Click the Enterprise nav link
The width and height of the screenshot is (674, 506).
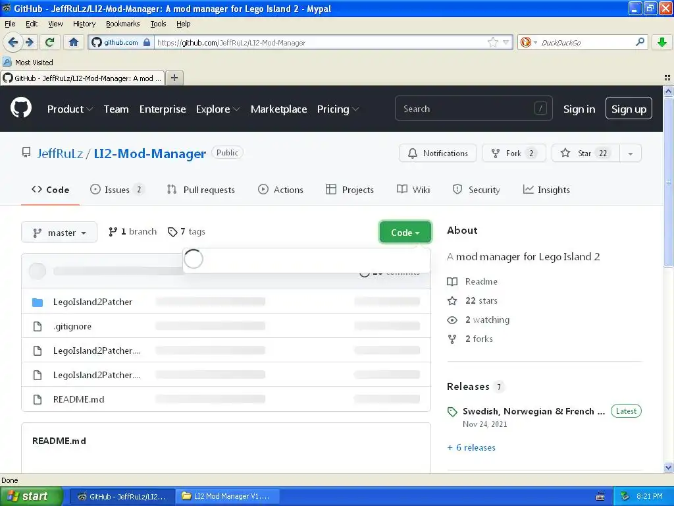coord(163,109)
